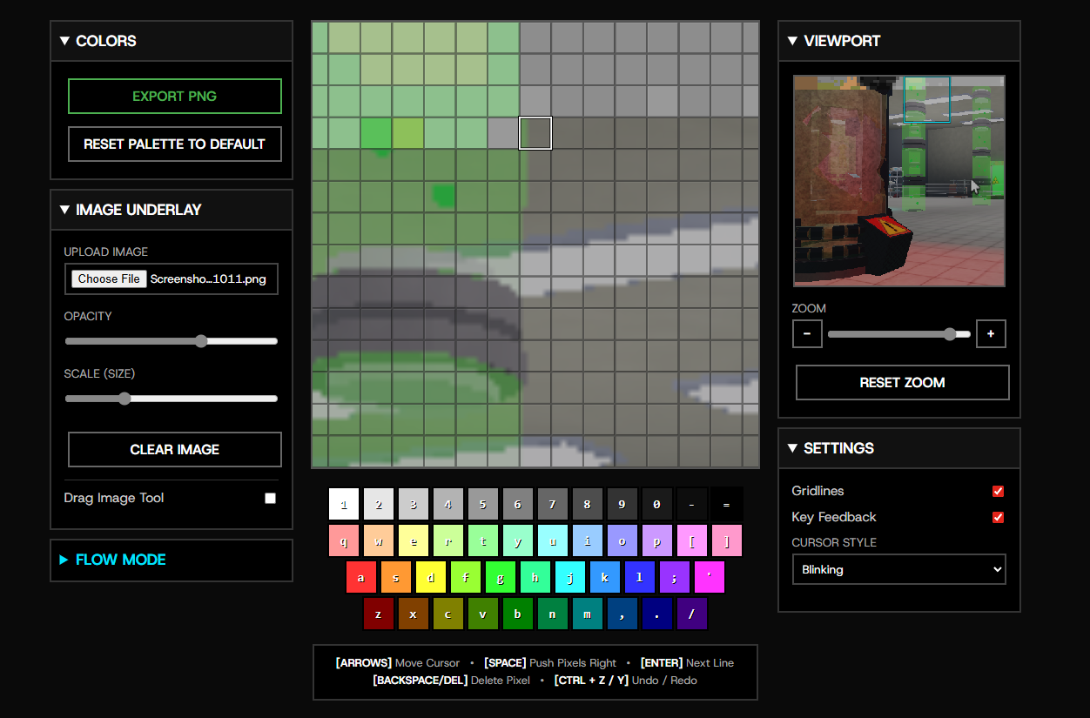Click the zoom plus button

pos(991,334)
